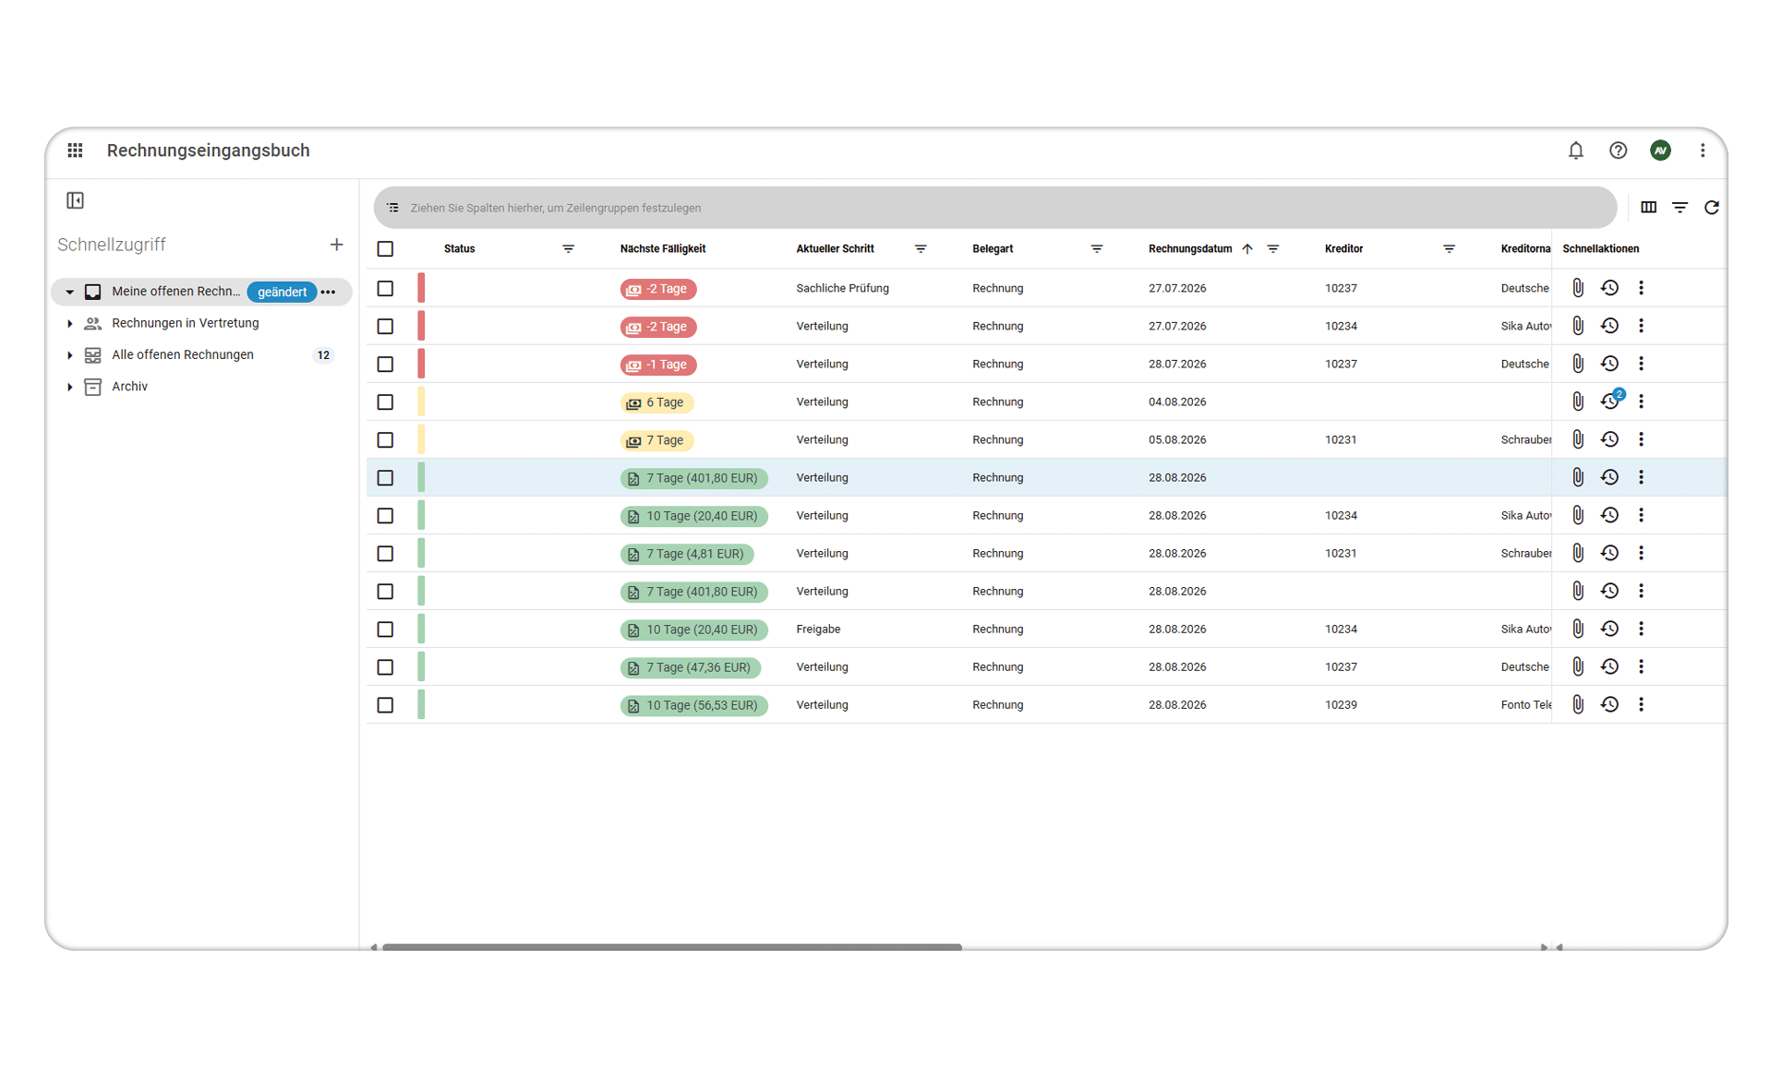Select Rechnungen in Vertretung in sidebar
The image size is (1770, 1079).
pyautogui.click(x=186, y=323)
